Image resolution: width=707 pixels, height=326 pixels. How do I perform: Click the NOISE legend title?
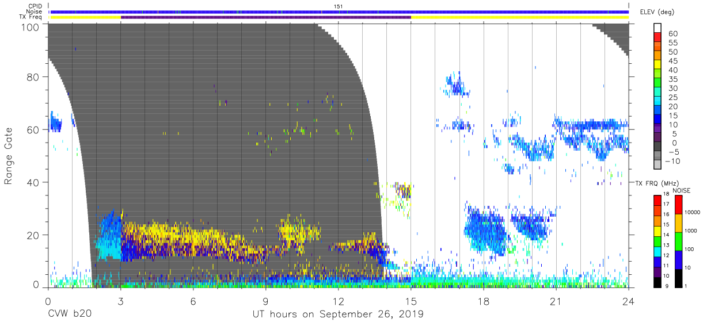[x=682, y=190]
